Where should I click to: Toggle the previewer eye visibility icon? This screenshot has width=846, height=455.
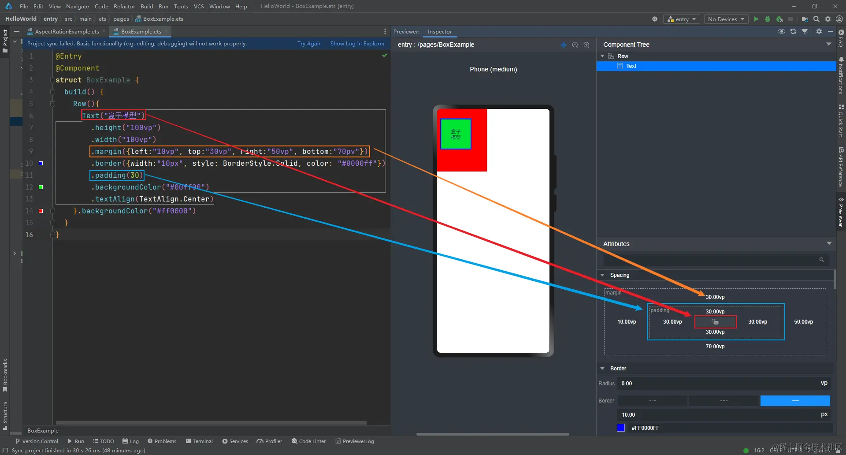click(782, 31)
